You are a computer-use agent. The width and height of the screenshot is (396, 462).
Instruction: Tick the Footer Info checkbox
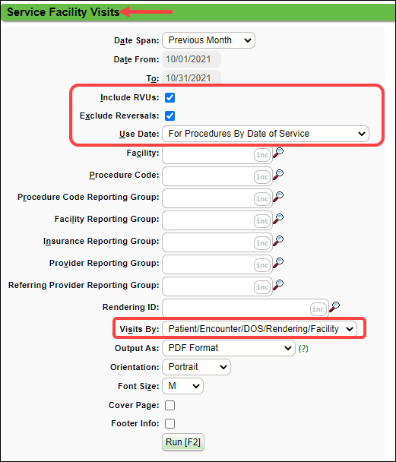(169, 424)
